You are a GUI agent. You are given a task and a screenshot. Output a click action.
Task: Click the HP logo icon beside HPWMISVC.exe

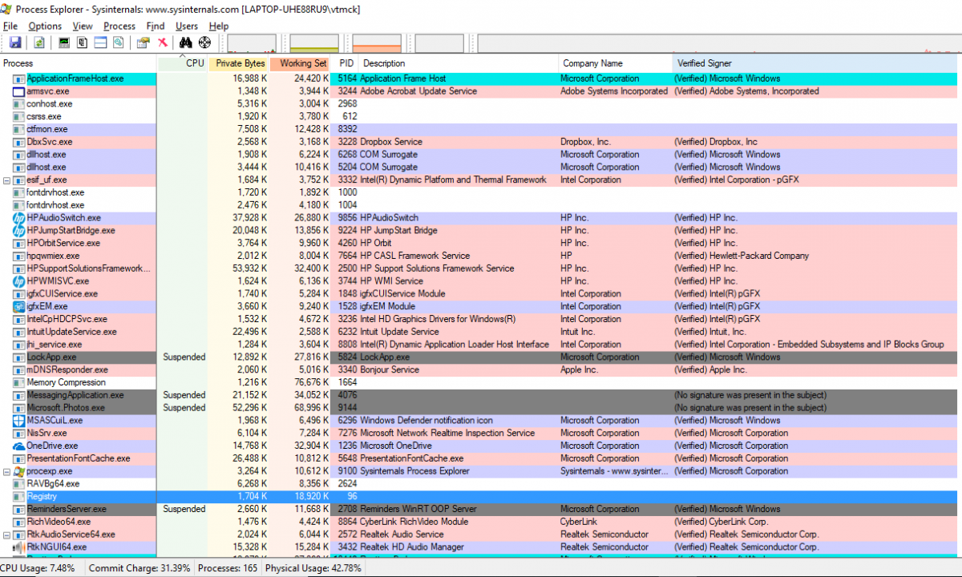click(19, 281)
